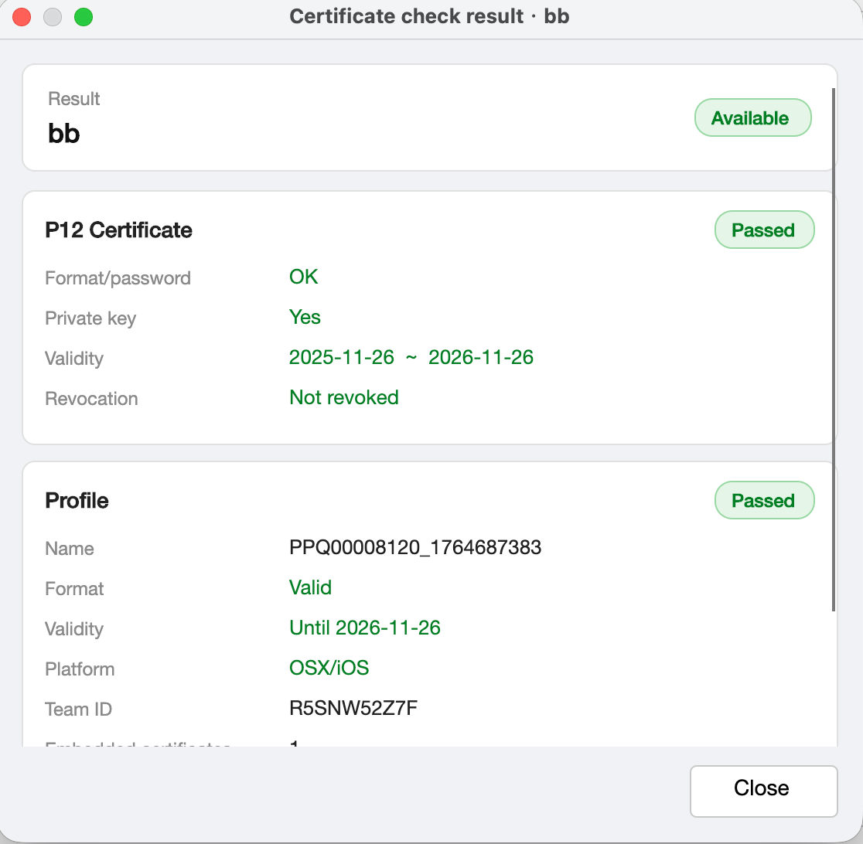Click the window title 'Certificate check result · bb'
This screenshot has height=844, width=863.
429,16
